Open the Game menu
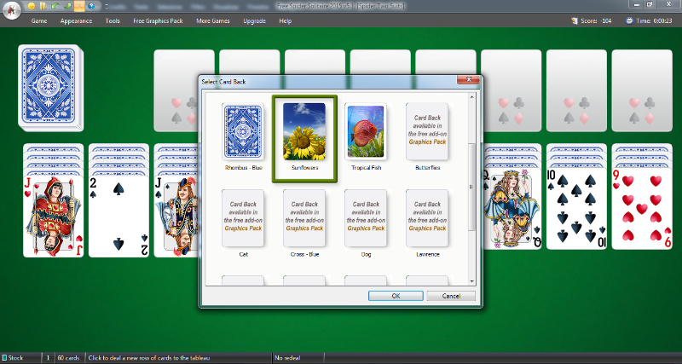This screenshot has height=364, width=682. 39,20
